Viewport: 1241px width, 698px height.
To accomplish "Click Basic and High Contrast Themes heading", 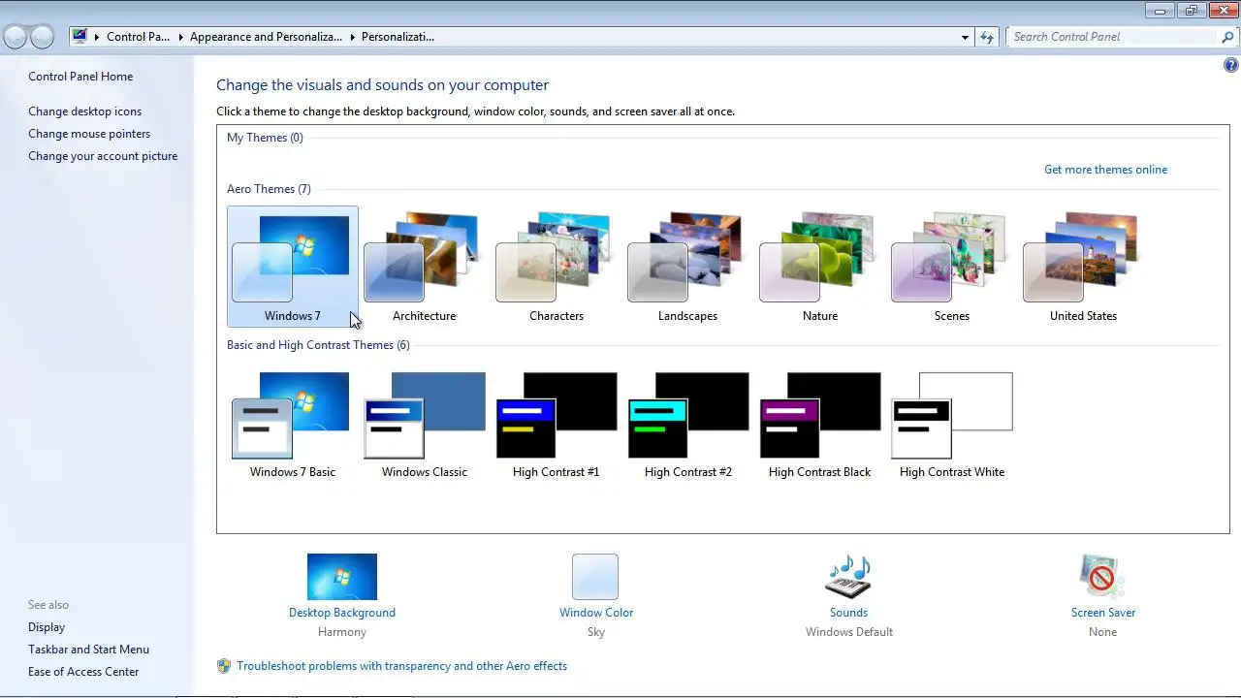I will point(318,345).
